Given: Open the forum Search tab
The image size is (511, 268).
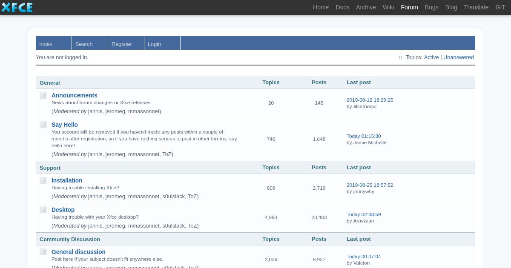Looking at the screenshot, I should pos(90,43).
